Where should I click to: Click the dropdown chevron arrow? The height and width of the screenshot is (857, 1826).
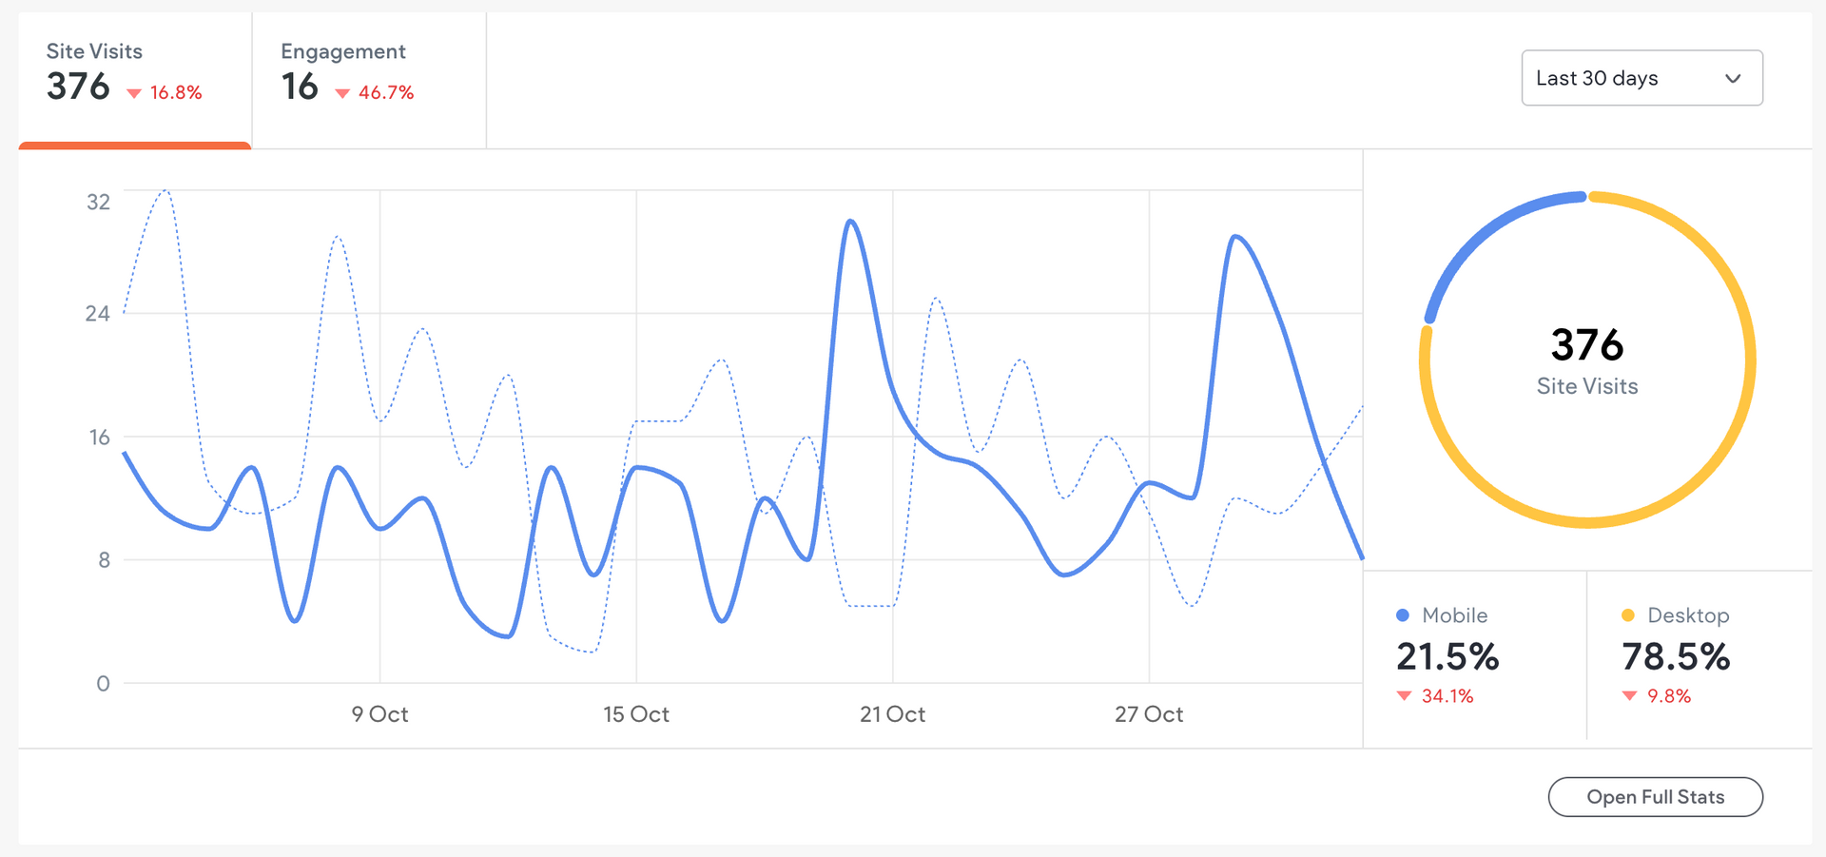click(x=1733, y=78)
